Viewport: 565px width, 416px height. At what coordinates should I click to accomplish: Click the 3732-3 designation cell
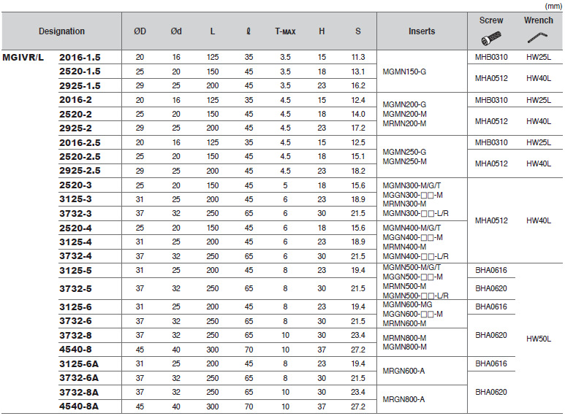pyautogui.click(x=75, y=212)
